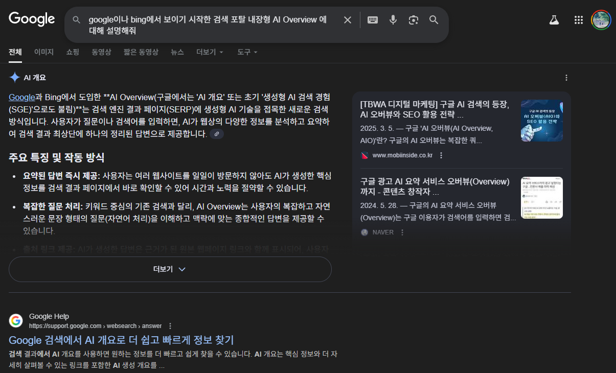Clear the search box with the X icon
The width and height of the screenshot is (616, 373).
(x=347, y=20)
